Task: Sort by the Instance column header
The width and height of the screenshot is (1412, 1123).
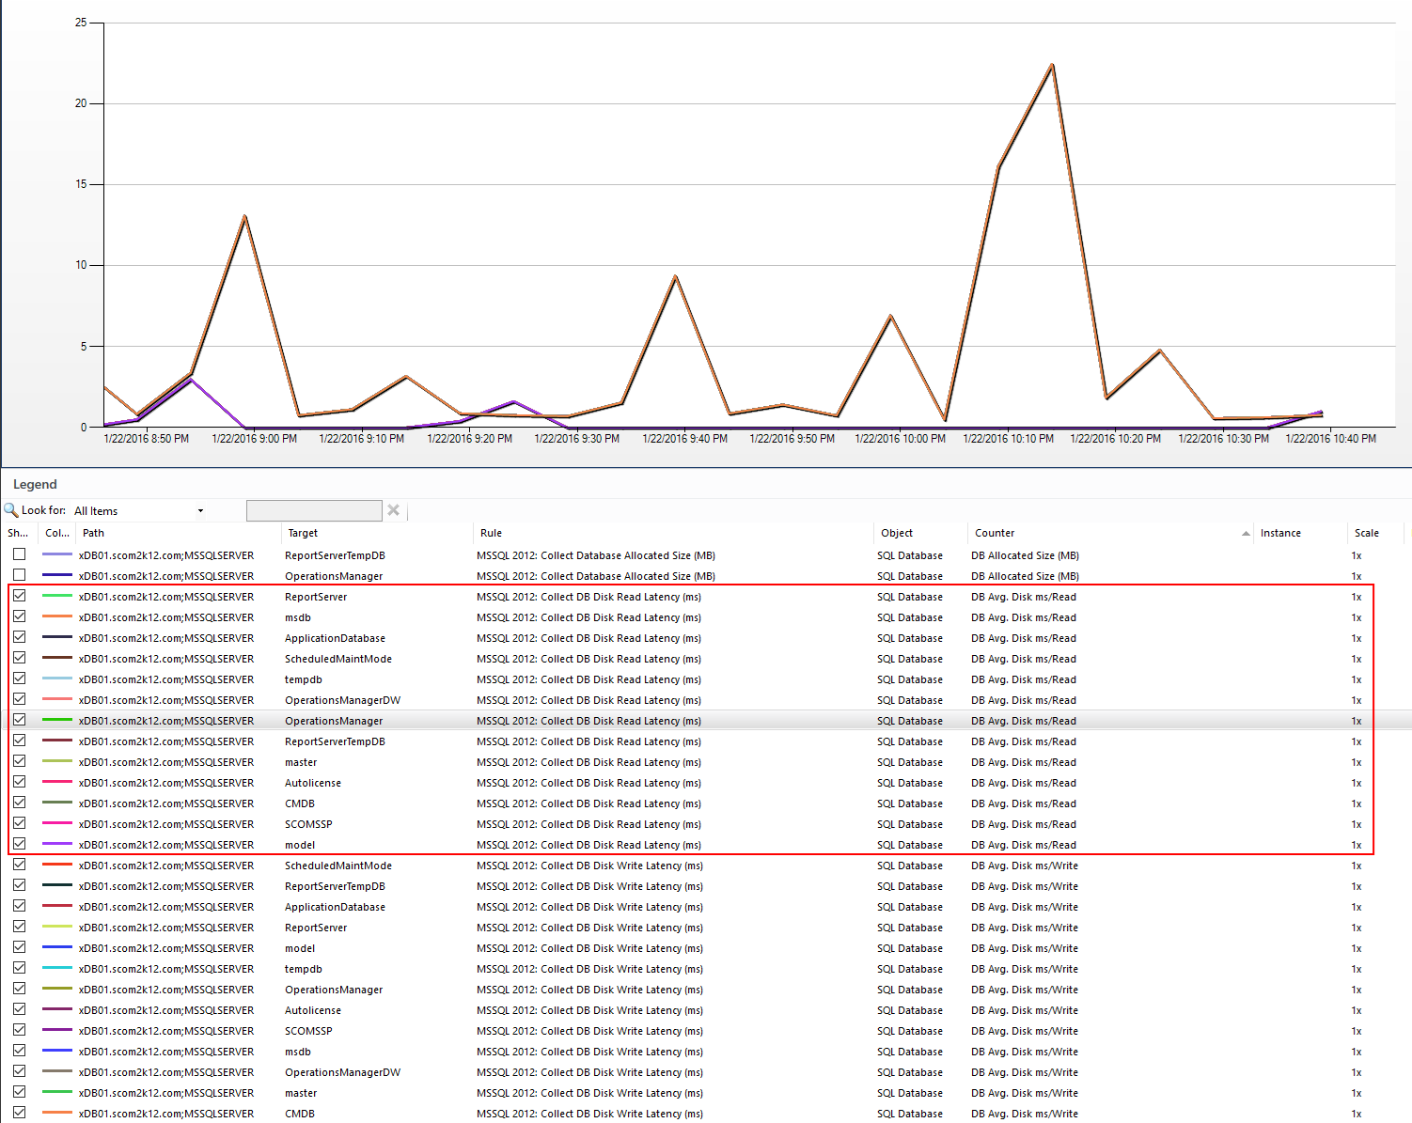Action: [1280, 533]
